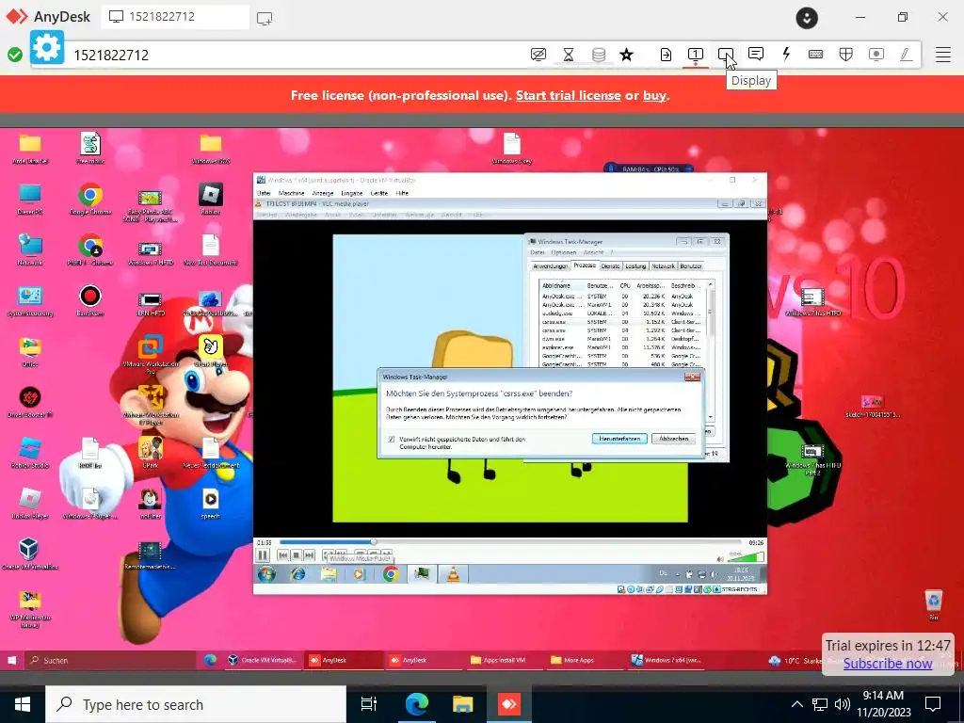964x723 pixels.
Task: Click the VLC seek progress bar
Action: click(510, 542)
